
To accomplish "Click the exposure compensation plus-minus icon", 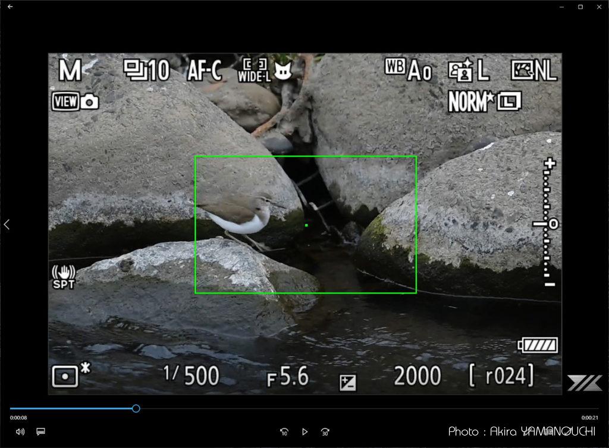I will [x=347, y=383].
